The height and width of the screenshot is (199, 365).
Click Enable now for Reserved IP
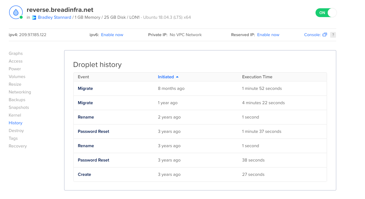pos(268,35)
